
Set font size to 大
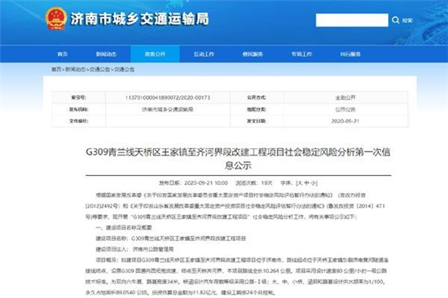click(301, 183)
